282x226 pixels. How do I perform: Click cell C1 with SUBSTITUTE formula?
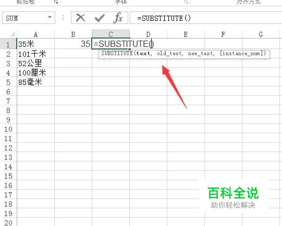point(111,44)
